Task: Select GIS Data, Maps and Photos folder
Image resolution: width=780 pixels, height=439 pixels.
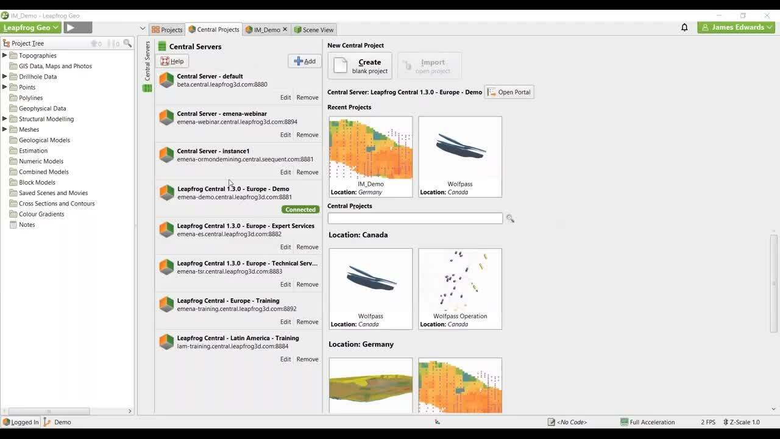Action: point(51,66)
